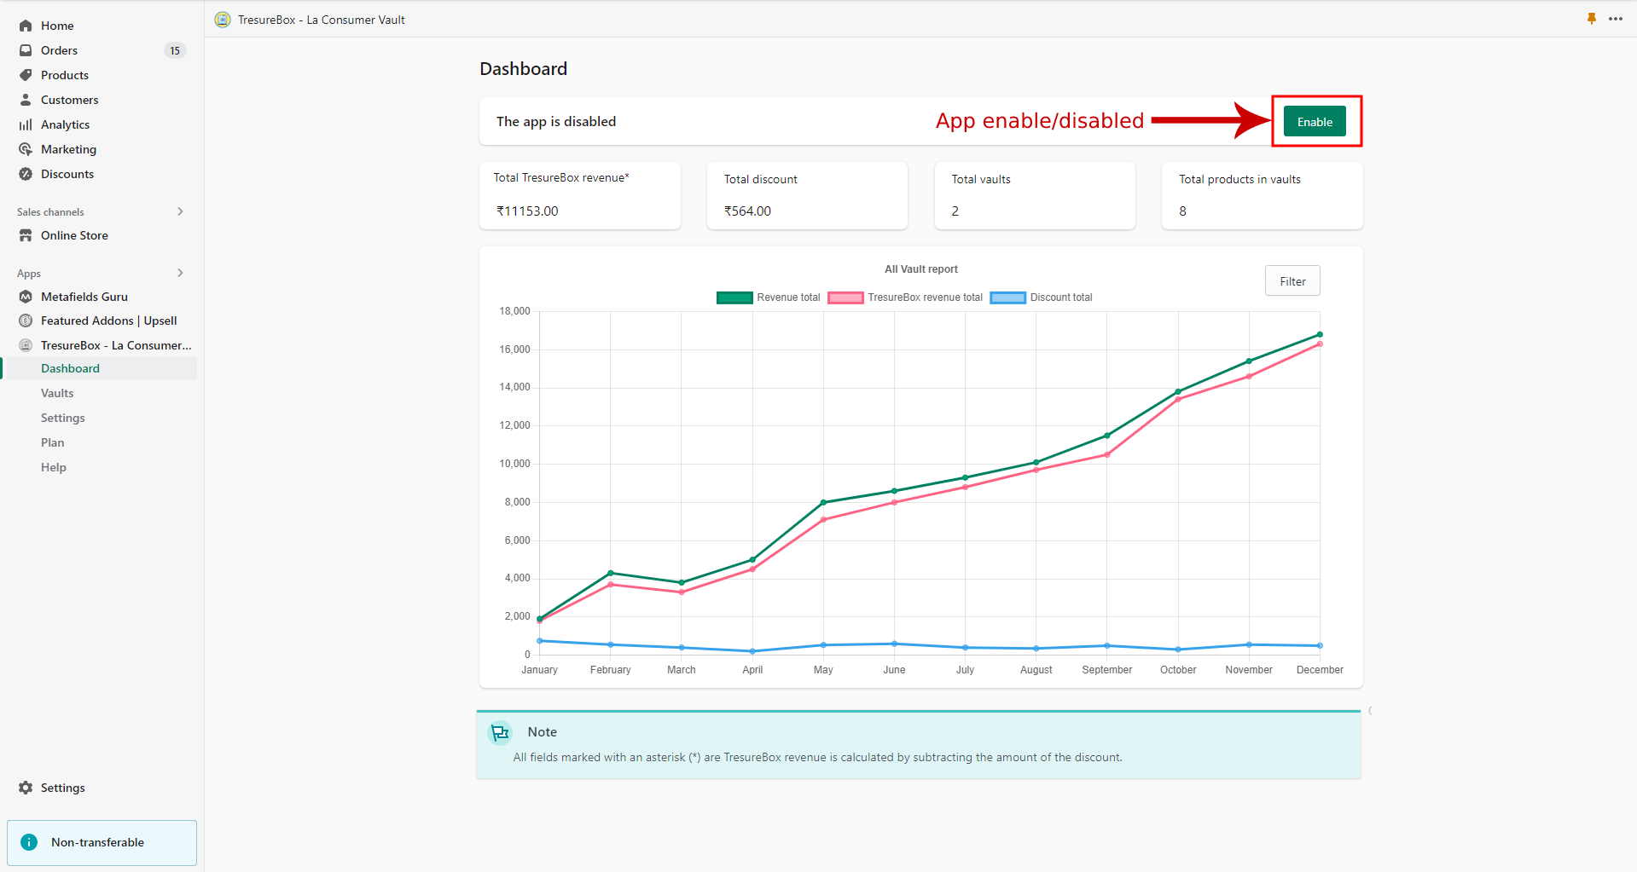The height and width of the screenshot is (872, 1637).
Task: Open the Plan submenu item
Action: click(53, 442)
